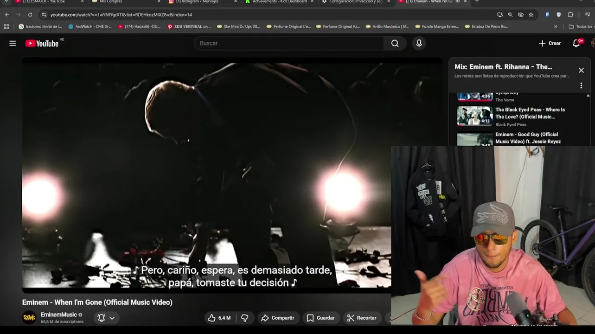Open Hades66 YouTube bookmark
The width and height of the screenshot is (595, 334).
coord(140,26)
